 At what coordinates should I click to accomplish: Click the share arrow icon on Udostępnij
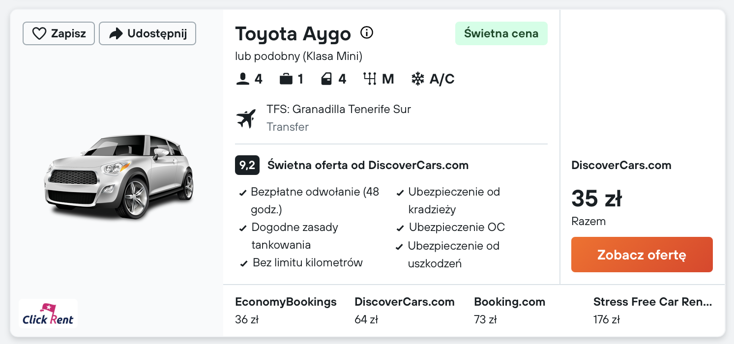click(x=116, y=33)
